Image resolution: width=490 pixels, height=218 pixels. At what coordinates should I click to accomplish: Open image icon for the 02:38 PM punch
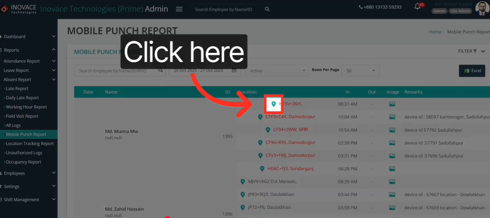coord(392,143)
